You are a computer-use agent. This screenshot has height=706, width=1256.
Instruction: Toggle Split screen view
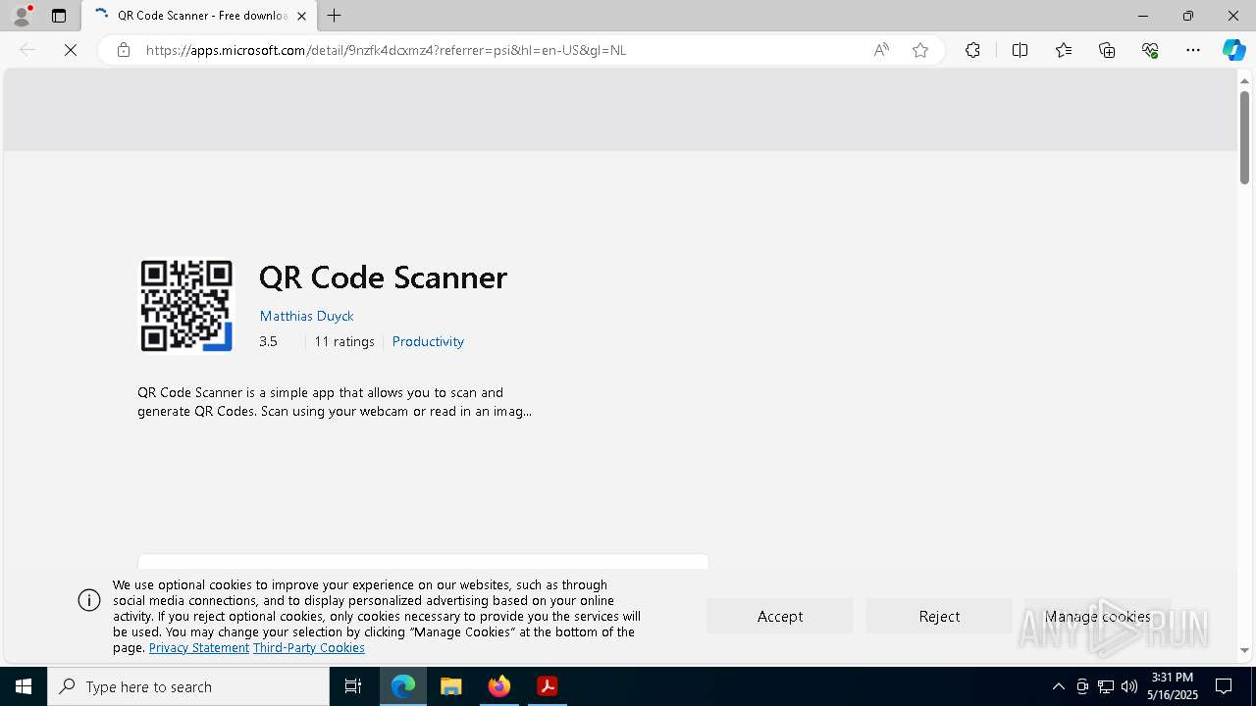(x=1020, y=50)
